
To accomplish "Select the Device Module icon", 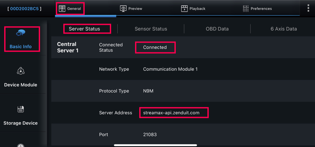I will click(21, 71).
